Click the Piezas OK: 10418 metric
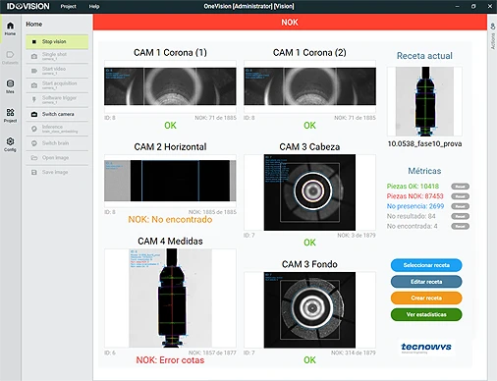Viewport: 497px width, 381px height. (413, 187)
